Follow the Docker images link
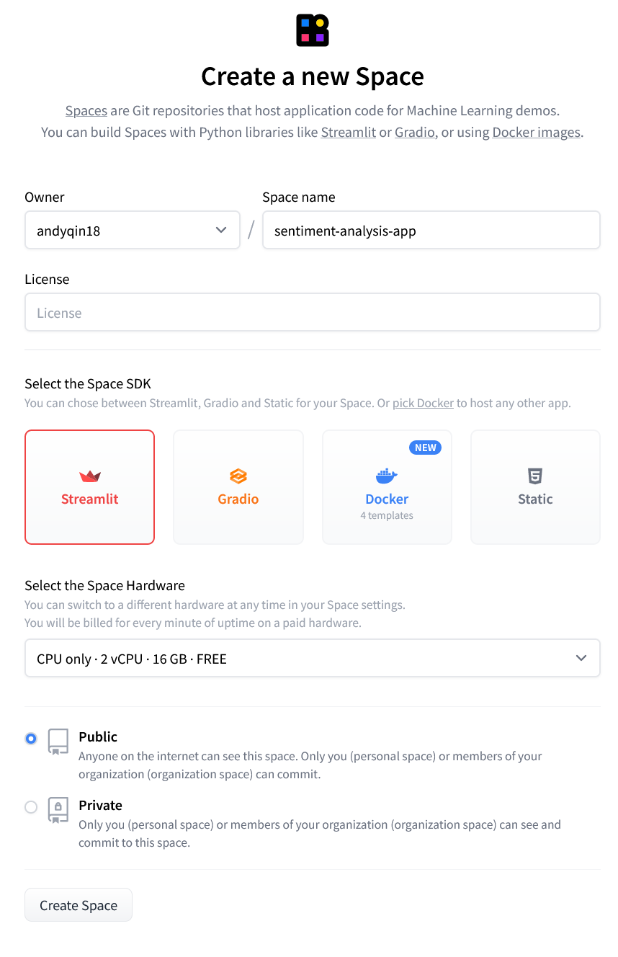The height and width of the screenshot is (957, 618). point(537,133)
